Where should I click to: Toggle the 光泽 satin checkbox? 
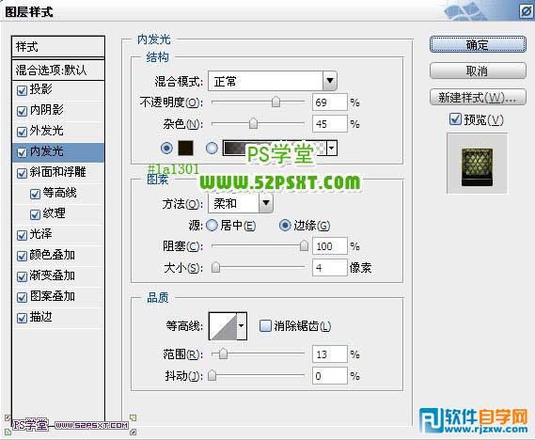point(22,235)
